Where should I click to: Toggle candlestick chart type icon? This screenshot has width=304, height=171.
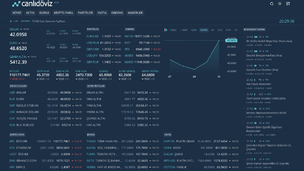point(166,30)
